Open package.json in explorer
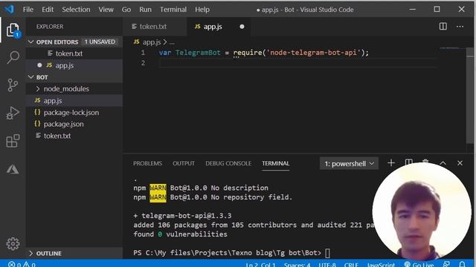476x267 pixels. [x=74, y=124]
